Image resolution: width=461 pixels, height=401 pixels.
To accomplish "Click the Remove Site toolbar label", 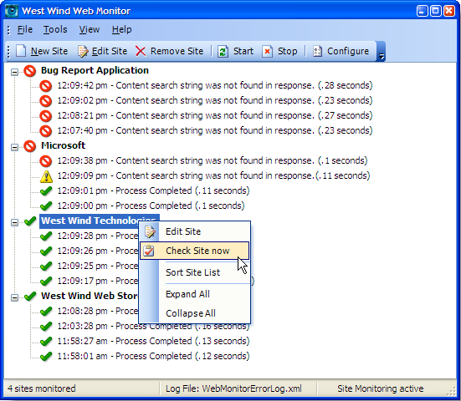I will tap(177, 51).
